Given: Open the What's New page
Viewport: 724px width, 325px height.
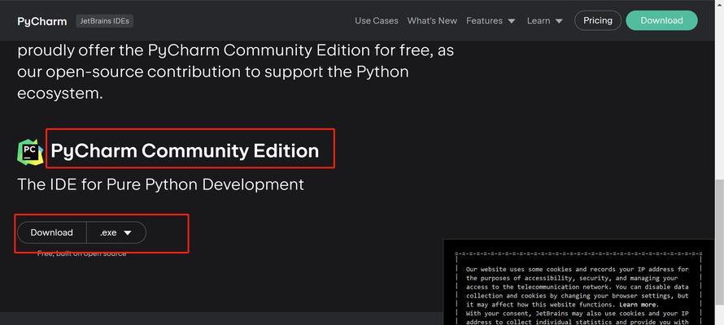Looking at the screenshot, I should pos(432,21).
